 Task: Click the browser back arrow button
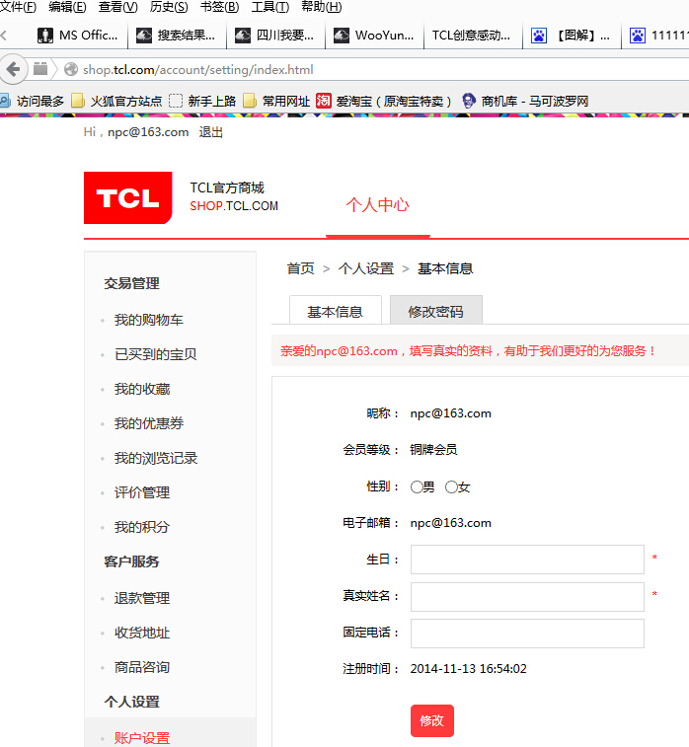click(x=14, y=69)
